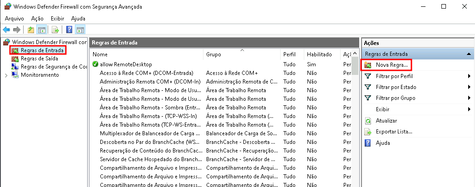475x187 pixels.
Task: Click Nova Regra... in the Ações pane
Action: click(x=392, y=65)
